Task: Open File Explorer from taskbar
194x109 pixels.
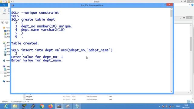Action: coord(15,106)
